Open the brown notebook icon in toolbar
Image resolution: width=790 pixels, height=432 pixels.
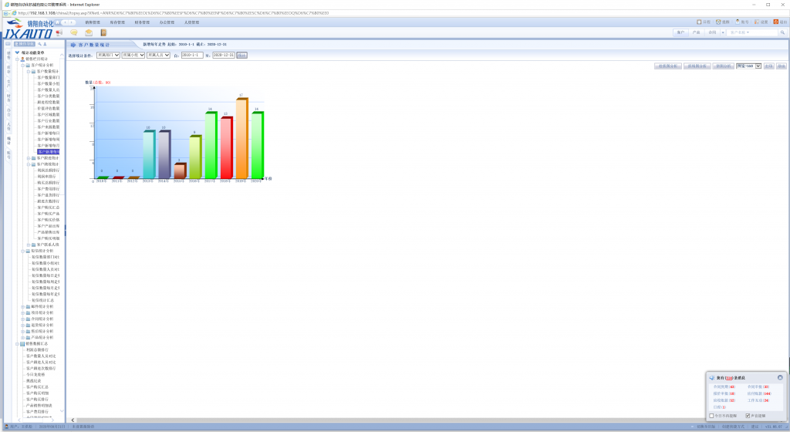103,32
